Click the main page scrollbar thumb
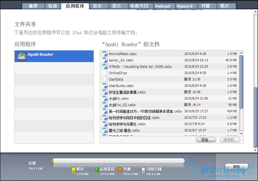Image resolution: width=258 pixels, height=181 pixels. 255,117
